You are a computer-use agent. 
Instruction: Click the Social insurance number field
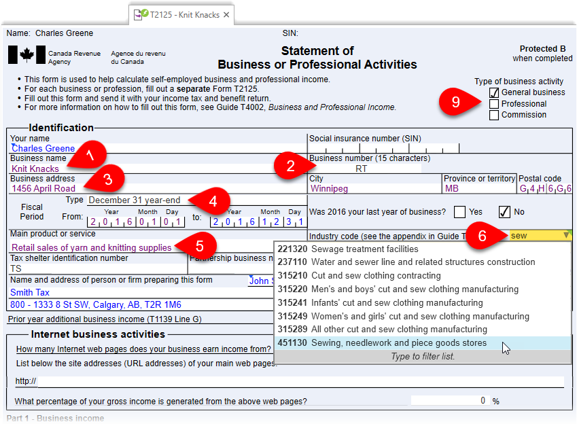click(x=384, y=148)
